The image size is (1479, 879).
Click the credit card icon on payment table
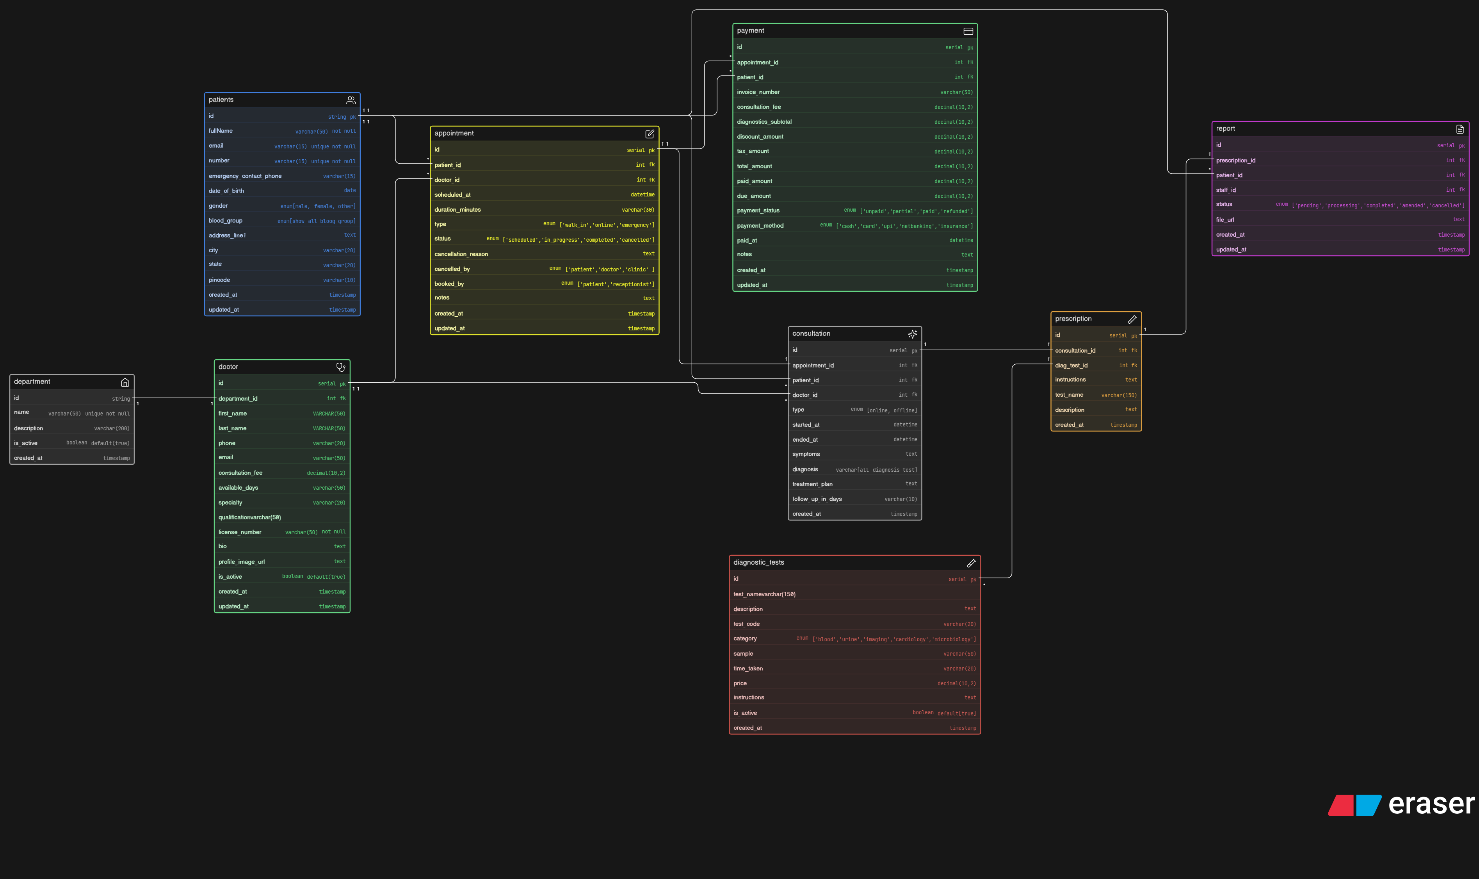click(968, 31)
